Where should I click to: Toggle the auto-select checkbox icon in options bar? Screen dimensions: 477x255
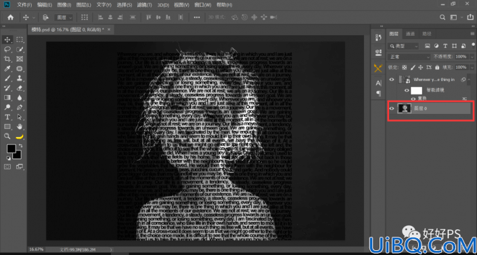coord(45,18)
